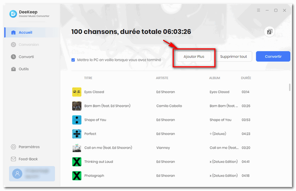Click the Shape of You cover thumbnail
Viewport: 296px width, 191px height.
(x=77, y=120)
